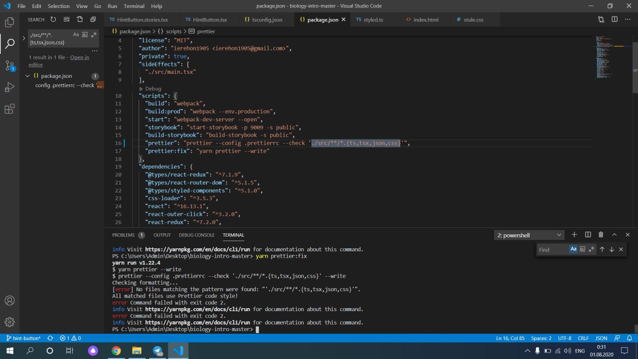Screen dimensions: 638x359
Task: Open the Run and Debug view
Action: [9, 87]
